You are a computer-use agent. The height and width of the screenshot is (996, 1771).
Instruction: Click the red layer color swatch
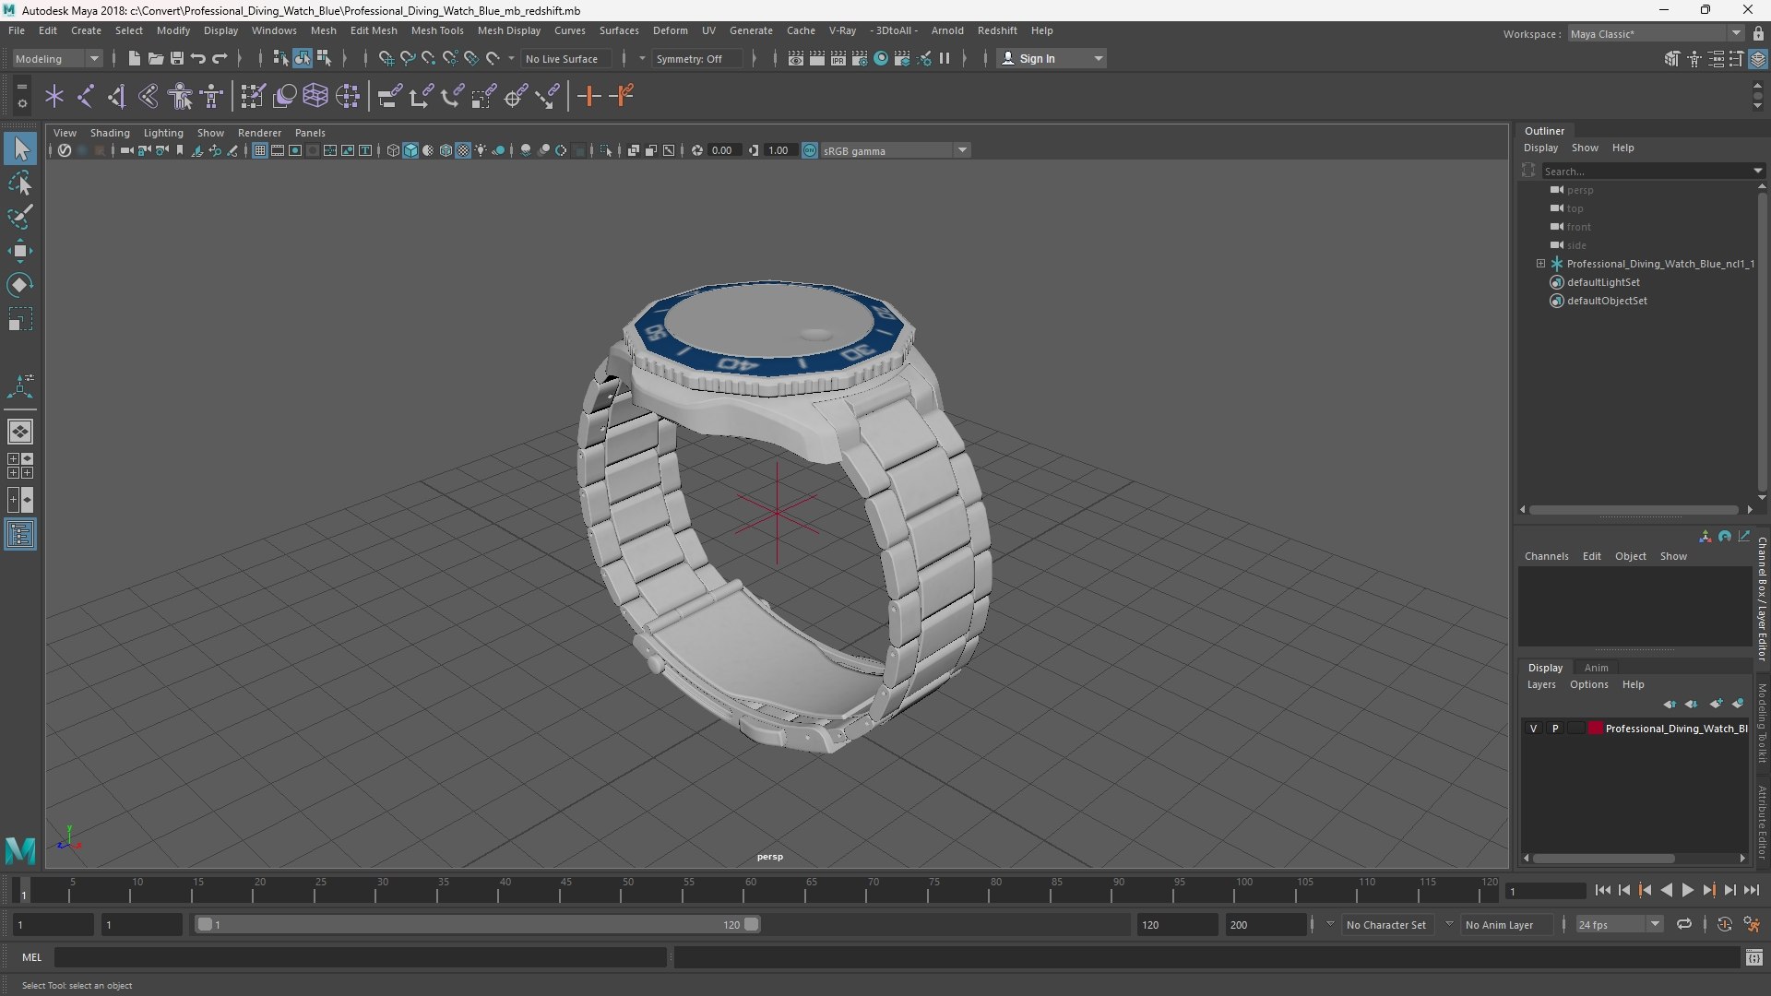(x=1595, y=729)
